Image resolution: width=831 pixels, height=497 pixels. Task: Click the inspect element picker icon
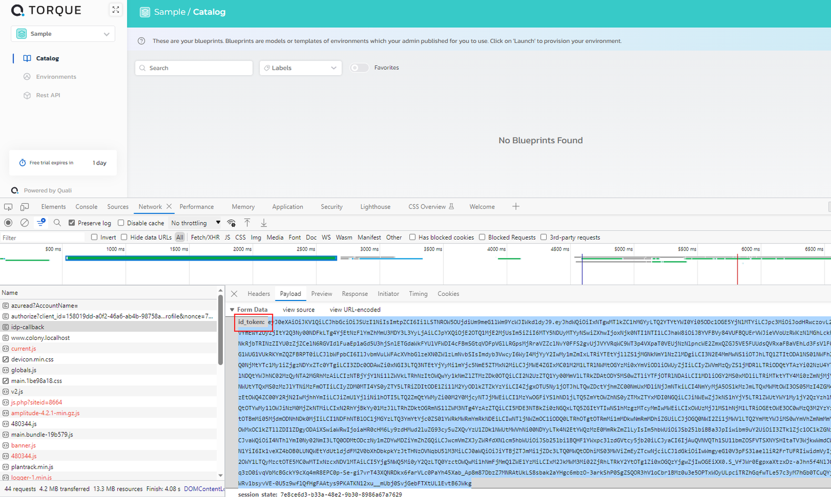8,207
